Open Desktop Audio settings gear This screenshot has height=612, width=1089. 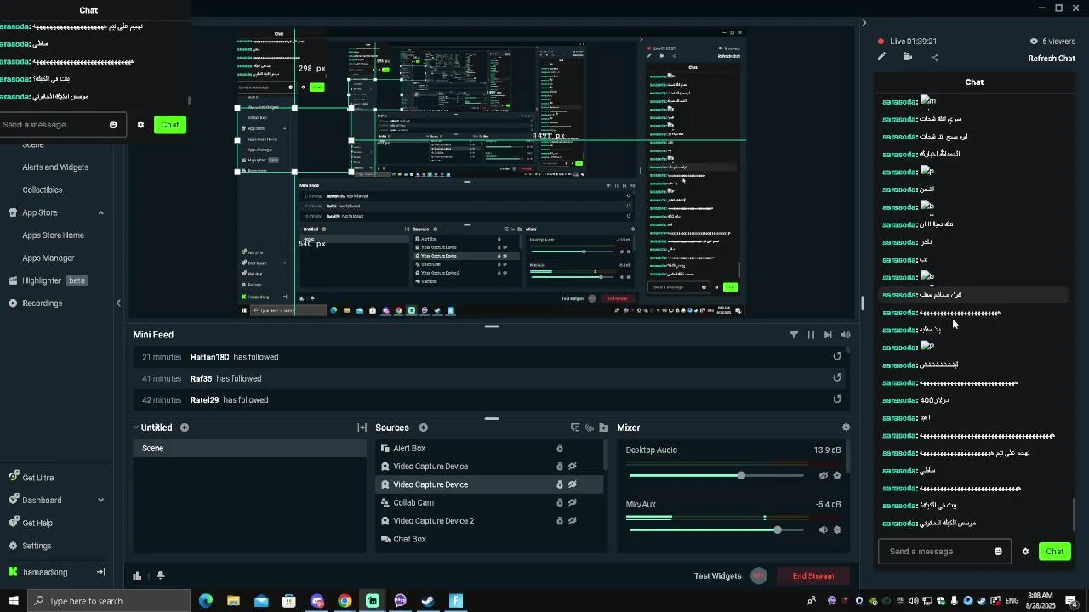(x=837, y=476)
